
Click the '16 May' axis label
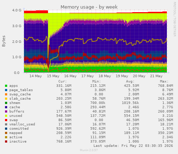coord(70,76)
